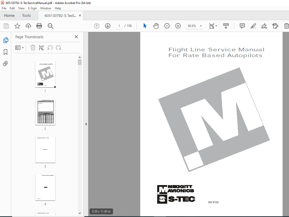Click Fit page width tool icon
289x217 pixels.
[212, 26]
